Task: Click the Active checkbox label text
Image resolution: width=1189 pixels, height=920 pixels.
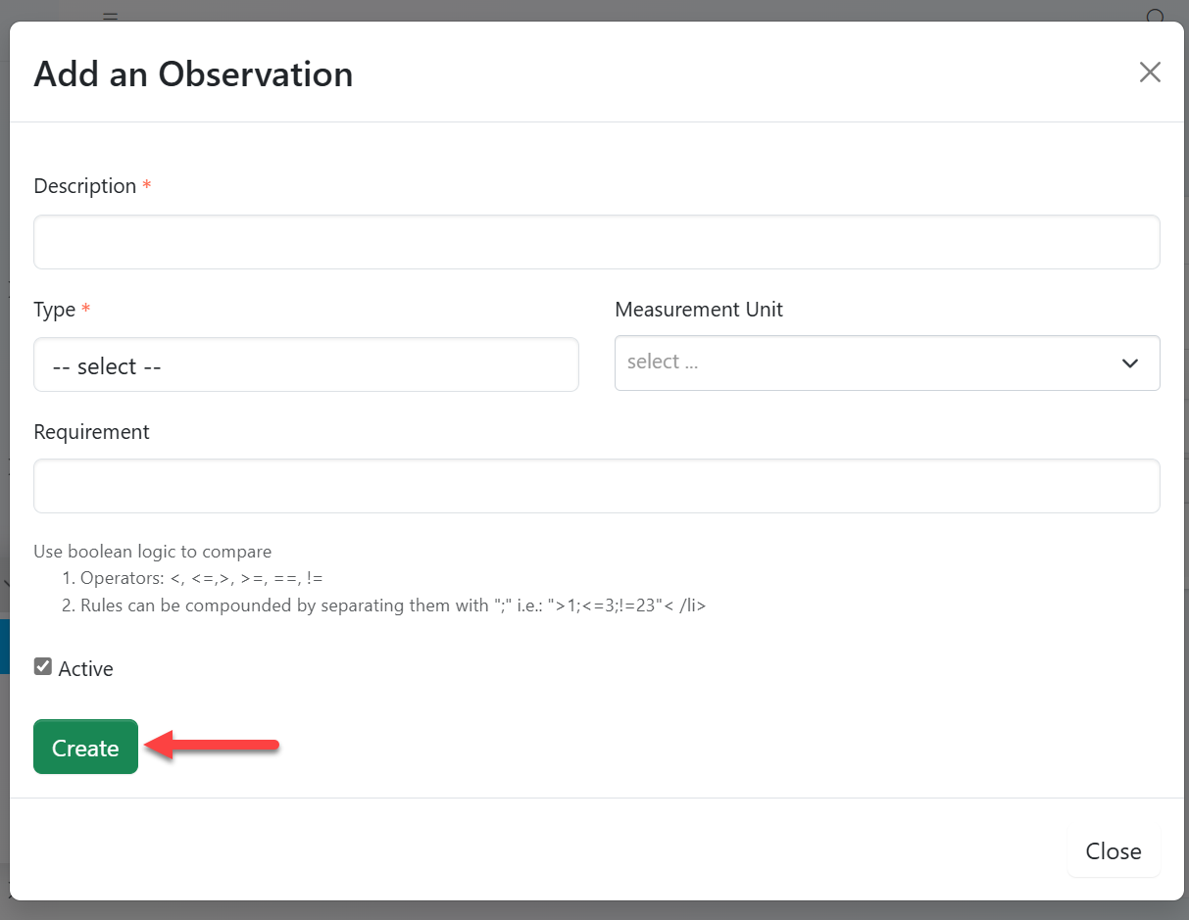Action: pos(86,669)
